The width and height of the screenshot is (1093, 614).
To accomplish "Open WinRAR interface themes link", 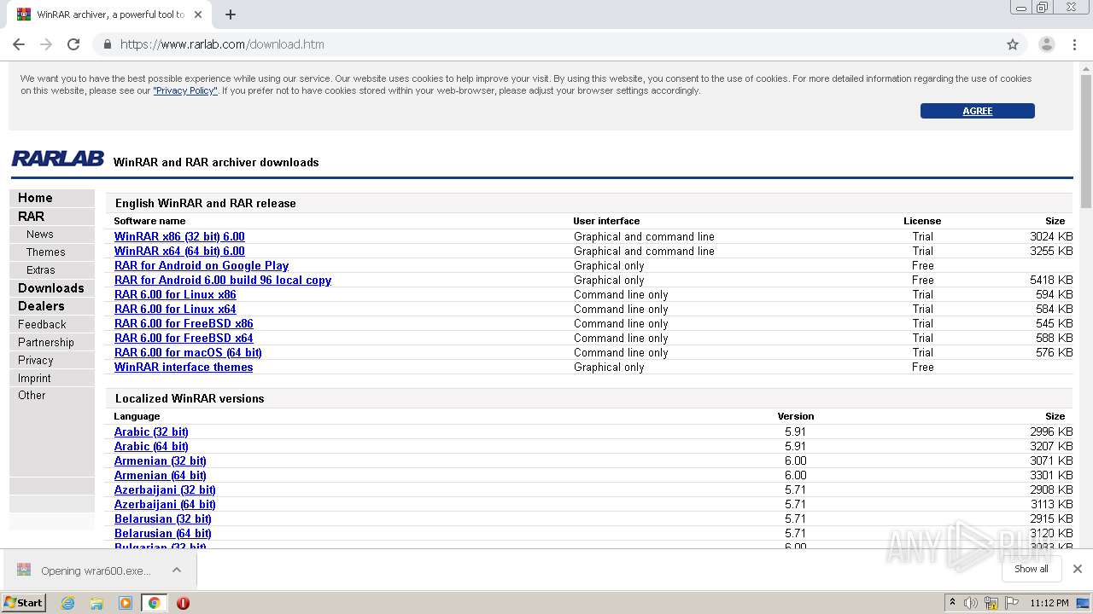I will point(184,367).
